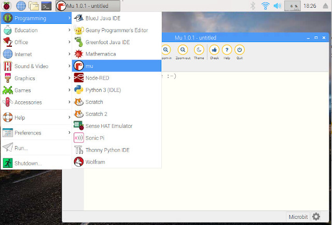This screenshot has width=332, height=225.
Task: Launch Greenfoot Java IDE
Action: (x=117, y=42)
